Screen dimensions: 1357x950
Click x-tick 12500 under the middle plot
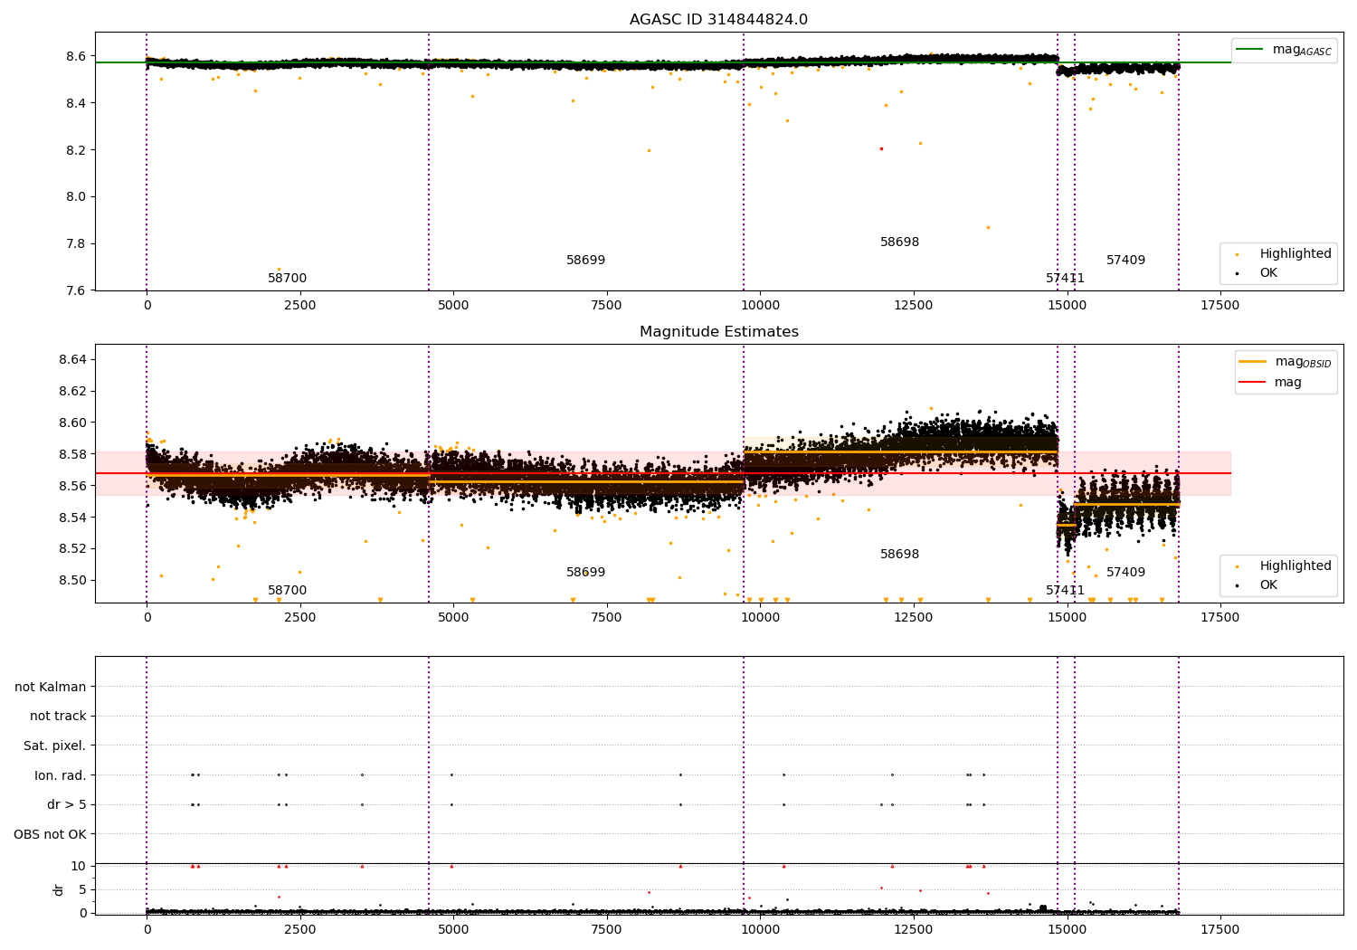(x=914, y=618)
